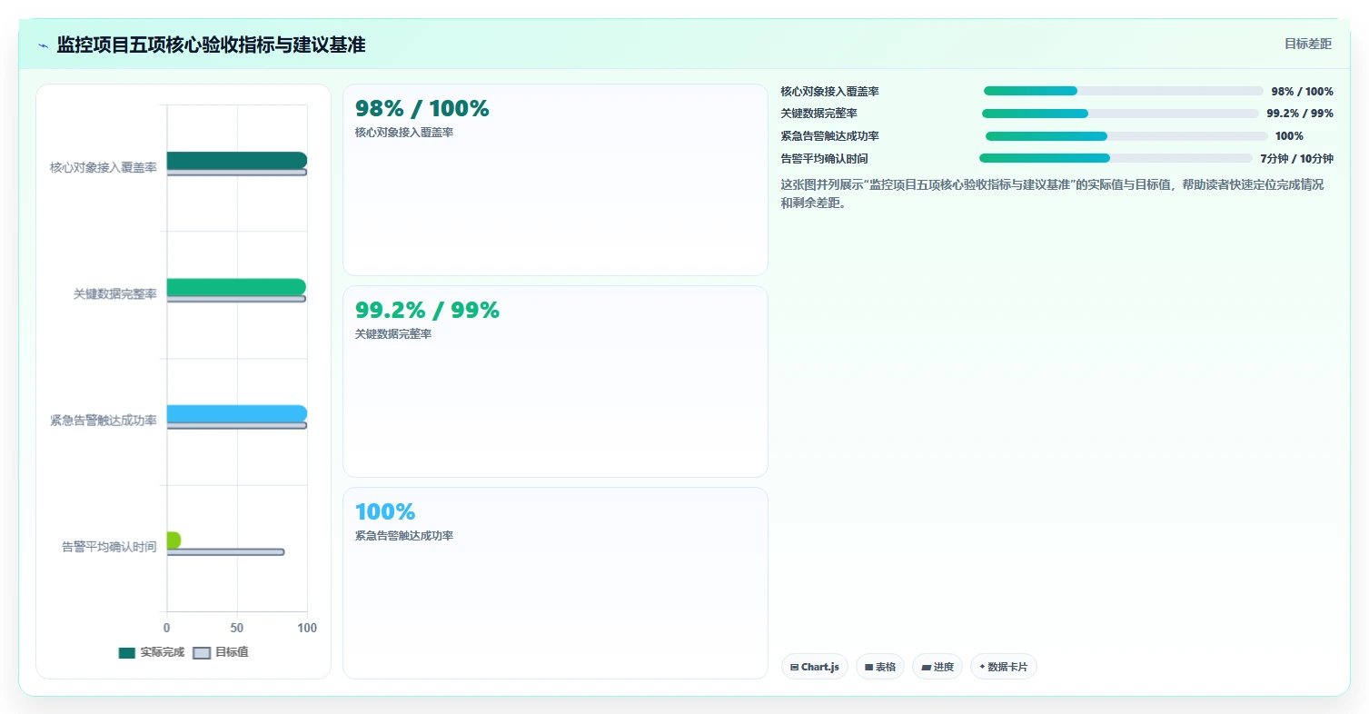Click the 数据卡片 tag chip
Viewport: 1369px width, 714px height.
point(1004,667)
